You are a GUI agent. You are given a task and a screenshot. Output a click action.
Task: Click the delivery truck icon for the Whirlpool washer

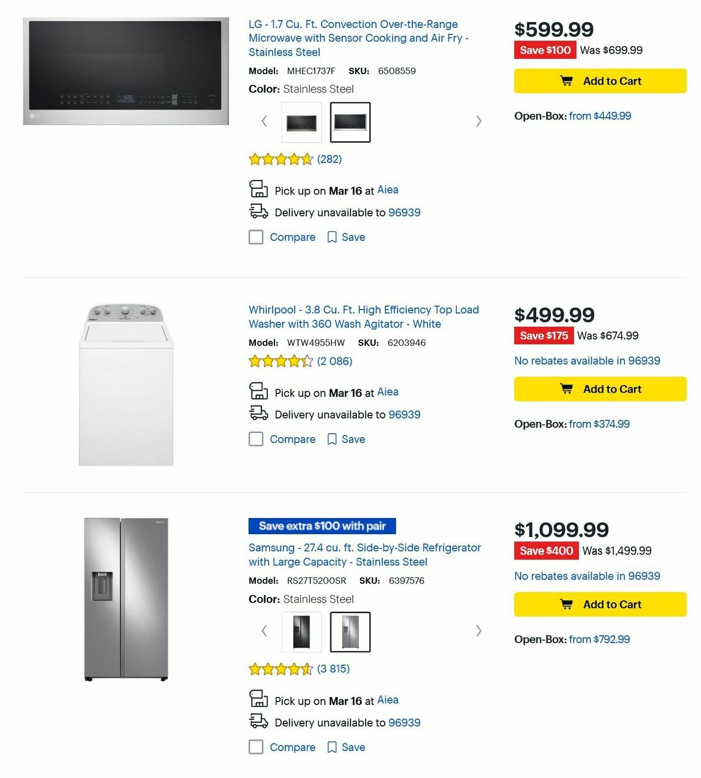pos(258,412)
